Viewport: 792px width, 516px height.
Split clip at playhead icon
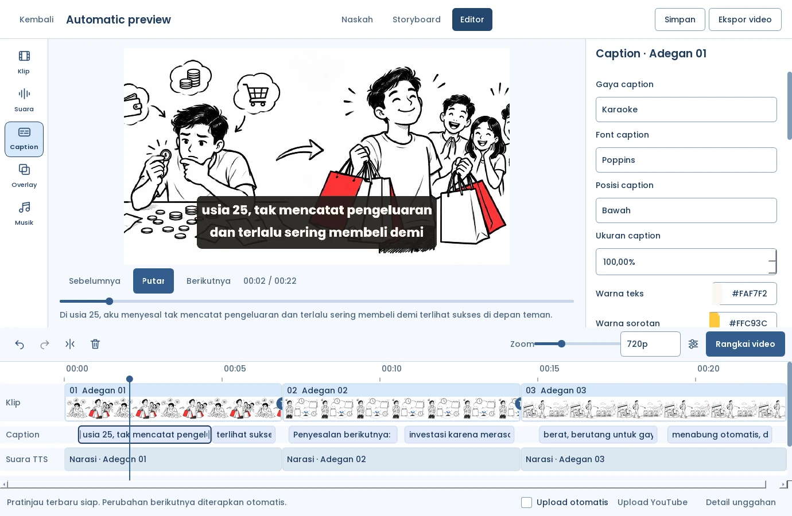[x=70, y=344]
